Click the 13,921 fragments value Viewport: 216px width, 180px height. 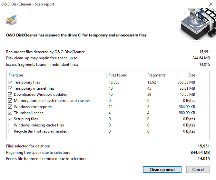coord(152,82)
